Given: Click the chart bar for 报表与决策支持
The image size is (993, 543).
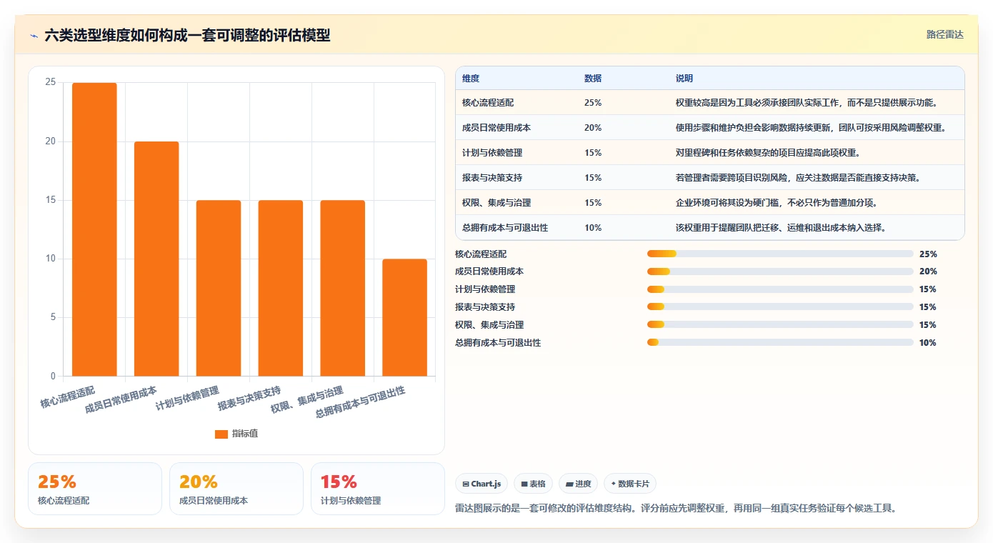Looking at the screenshot, I should coord(281,288).
